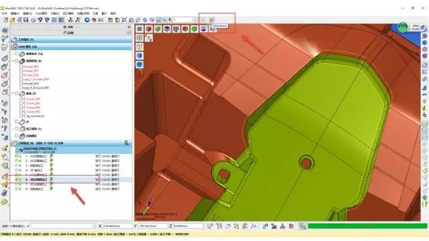The width and height of the screenshot is (429, 241).
Task: Collapse the curves group (5)
Action: coord(13,94)
